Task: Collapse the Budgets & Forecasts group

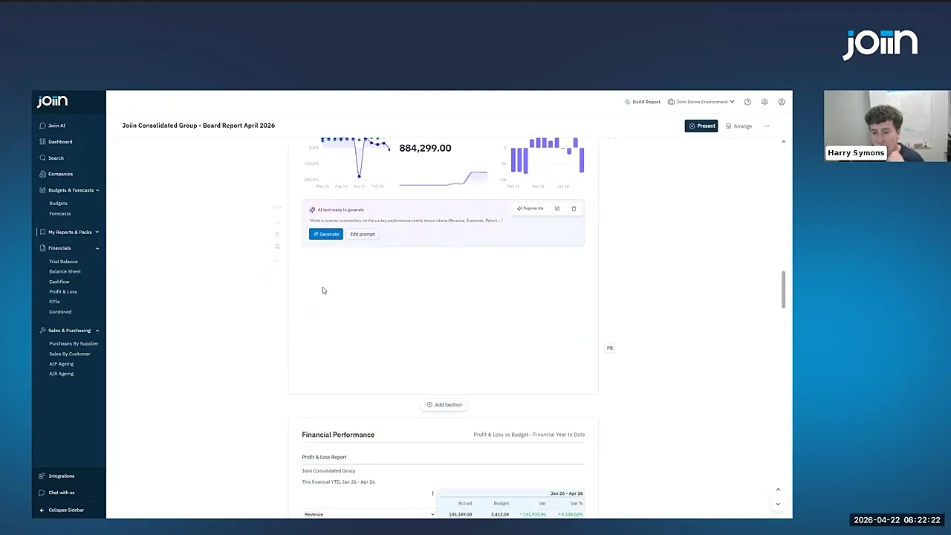Action: [97, 190]
